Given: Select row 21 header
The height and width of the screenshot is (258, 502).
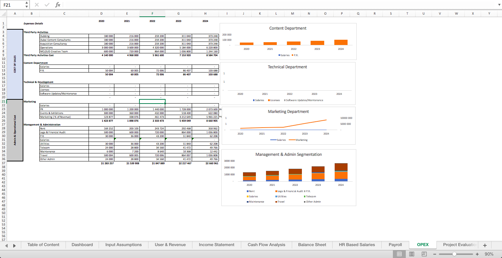Looking at the screenshot, I should [3, 101].
